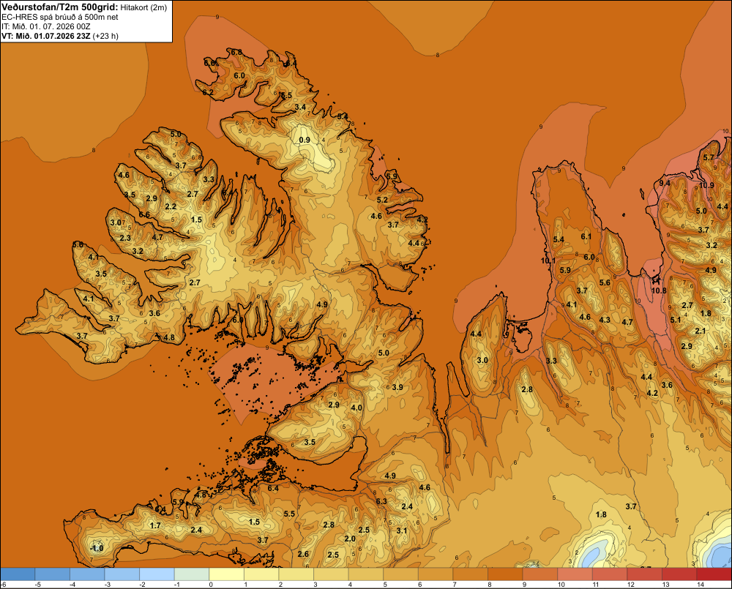Pick the legend color between 3 and 4

click(332, 574)
